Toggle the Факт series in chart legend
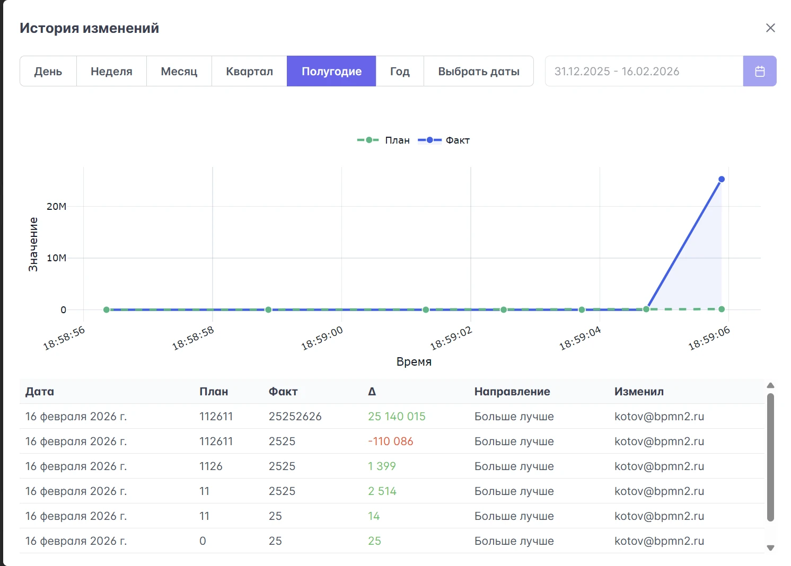Viewport: 791px width, 566px height. 444,140
